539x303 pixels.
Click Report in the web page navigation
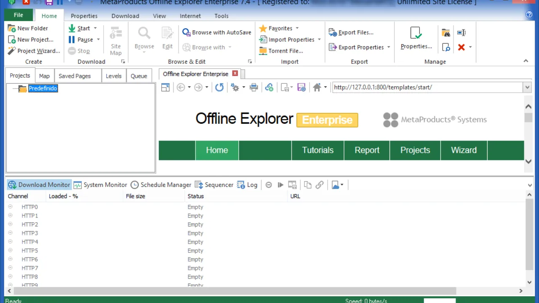[367, 150]
